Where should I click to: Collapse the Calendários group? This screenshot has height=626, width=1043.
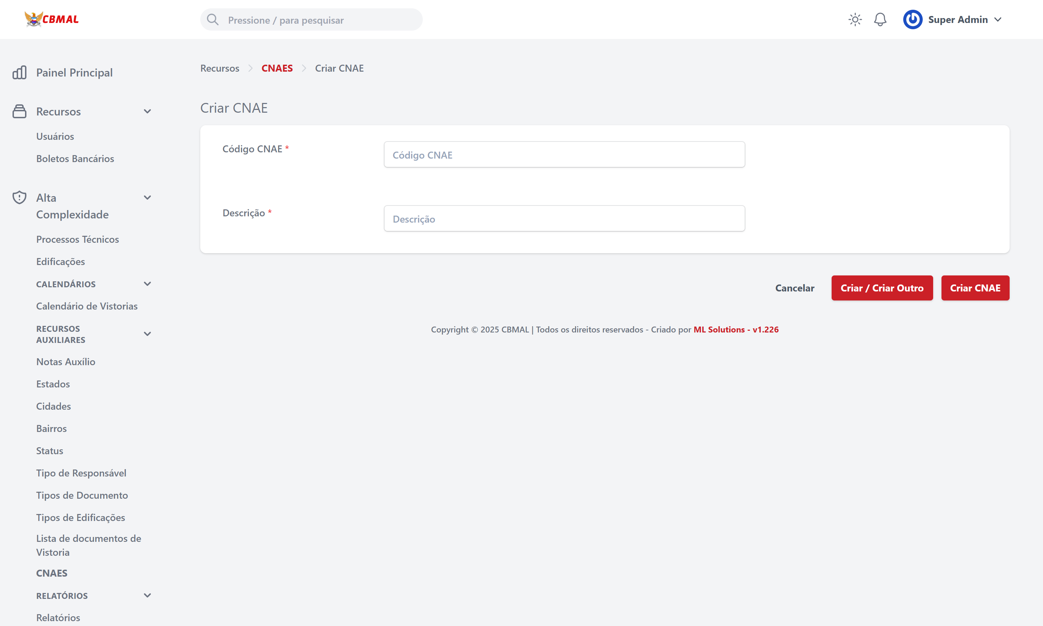point(147,284)
